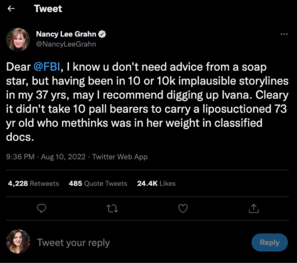The width and height of the screenshot is (297, 263).
Task: Like the tweet with the heart icon
Action: 183,208
